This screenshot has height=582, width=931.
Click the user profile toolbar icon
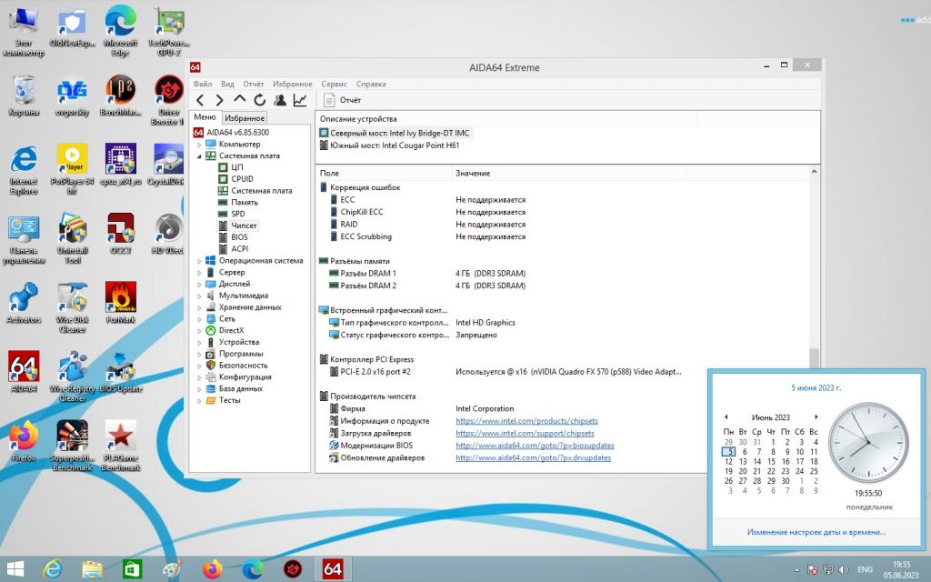click(280, 100)
